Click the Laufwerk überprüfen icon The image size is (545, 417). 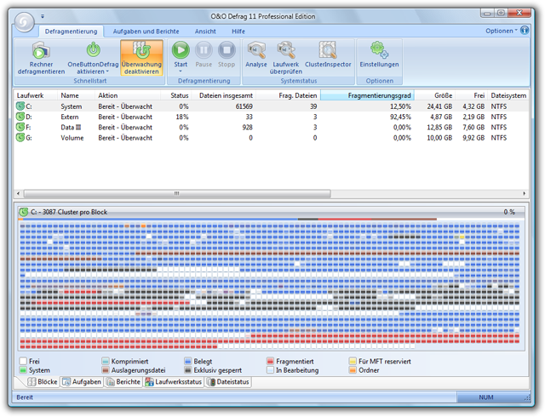[x=286, y=51]
